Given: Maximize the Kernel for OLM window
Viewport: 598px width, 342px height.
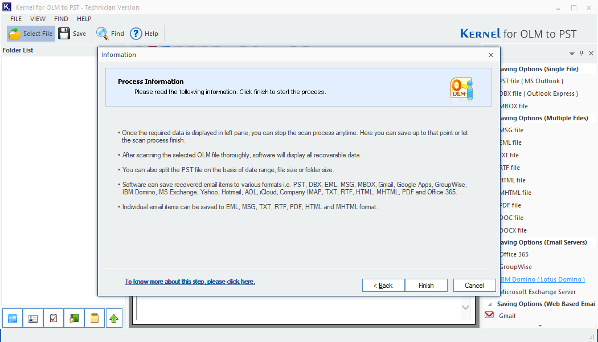Looking at the screenshot, I should click(x=574, y=7).
